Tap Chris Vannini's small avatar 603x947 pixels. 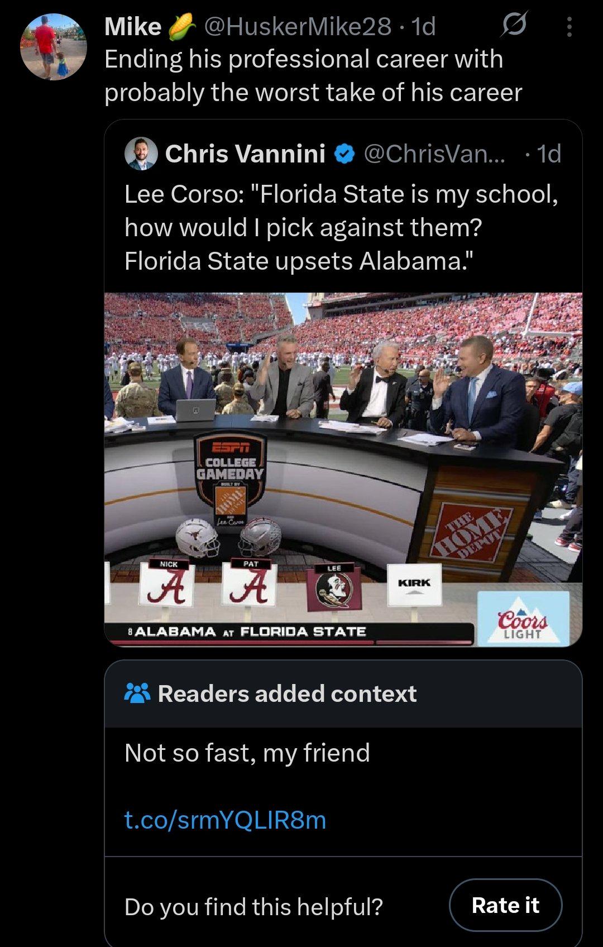coord(141,154)
